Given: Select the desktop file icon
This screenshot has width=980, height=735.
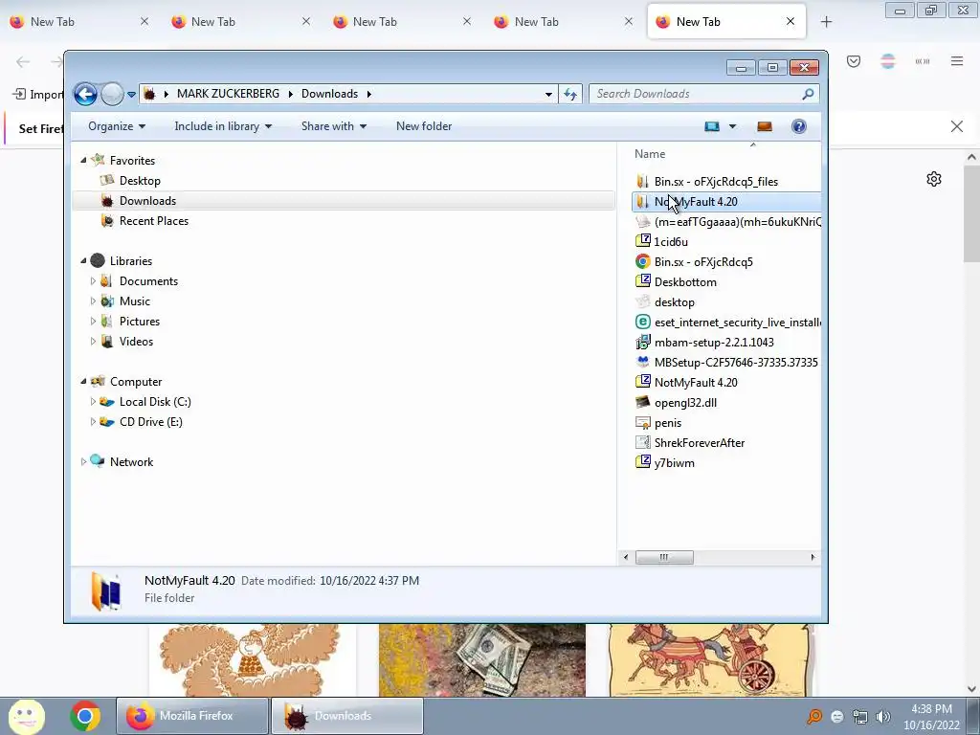Looking at the screenshot, I should [x=642, y=301].
